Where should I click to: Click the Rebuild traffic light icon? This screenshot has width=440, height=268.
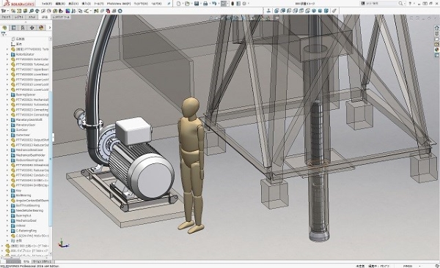tap(232, 4)
